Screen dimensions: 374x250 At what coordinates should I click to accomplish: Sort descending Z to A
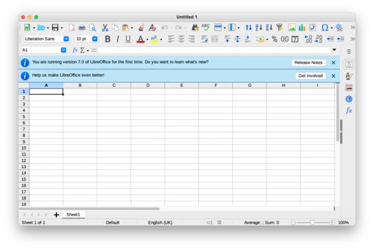[269, 27]
